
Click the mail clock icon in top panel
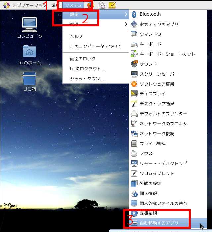(x=102, y=5)
